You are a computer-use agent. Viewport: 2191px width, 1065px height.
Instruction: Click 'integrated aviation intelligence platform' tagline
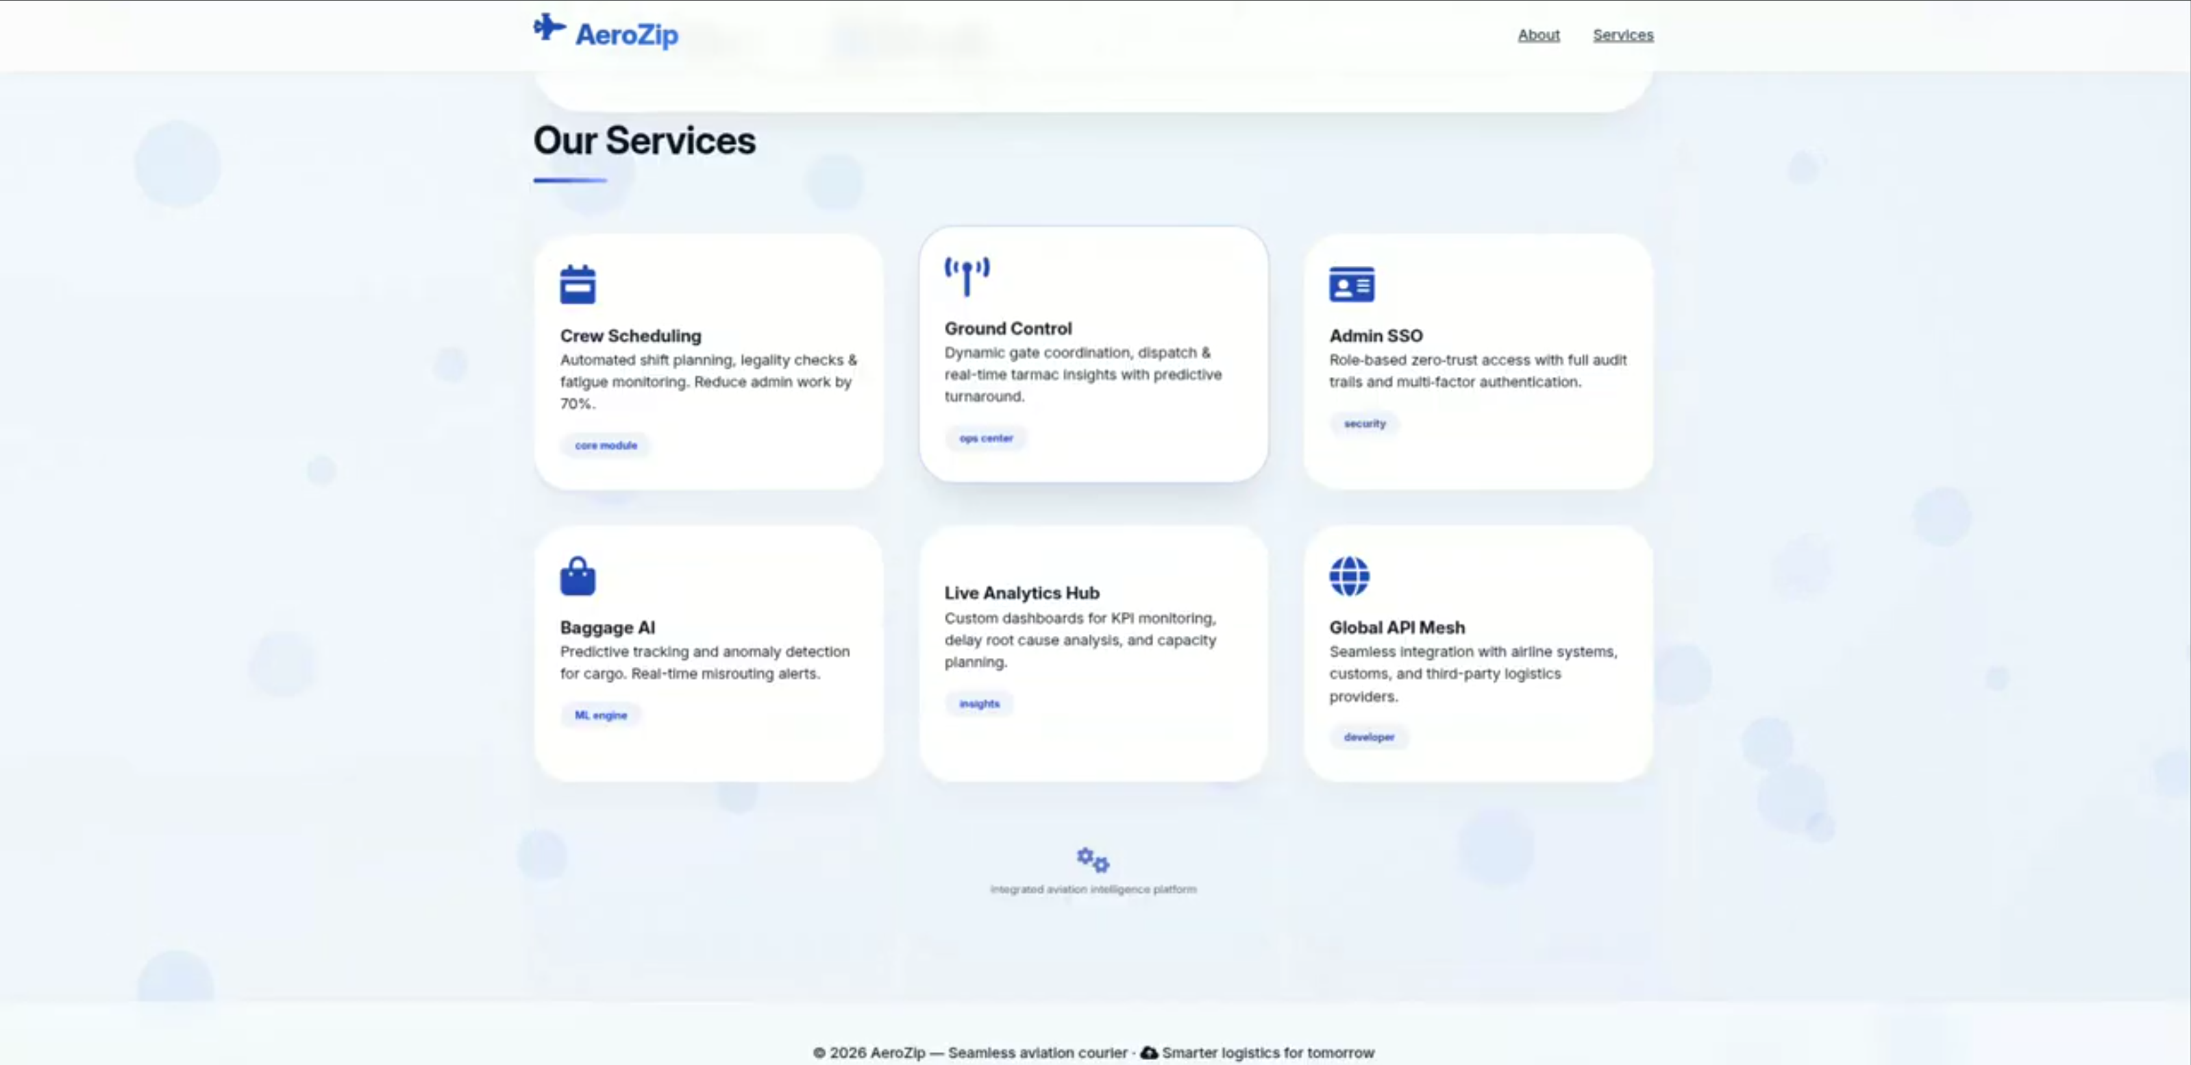pyautogui.click(x=1093, y=889)
